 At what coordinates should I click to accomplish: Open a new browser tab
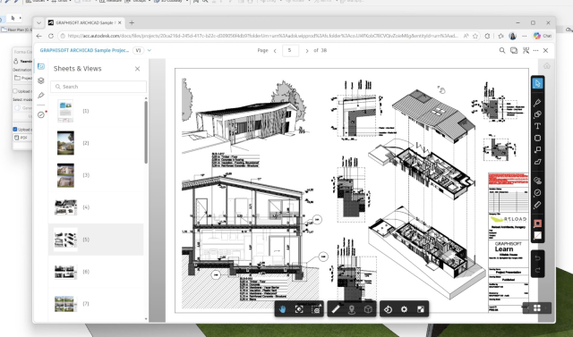[132, 22]
